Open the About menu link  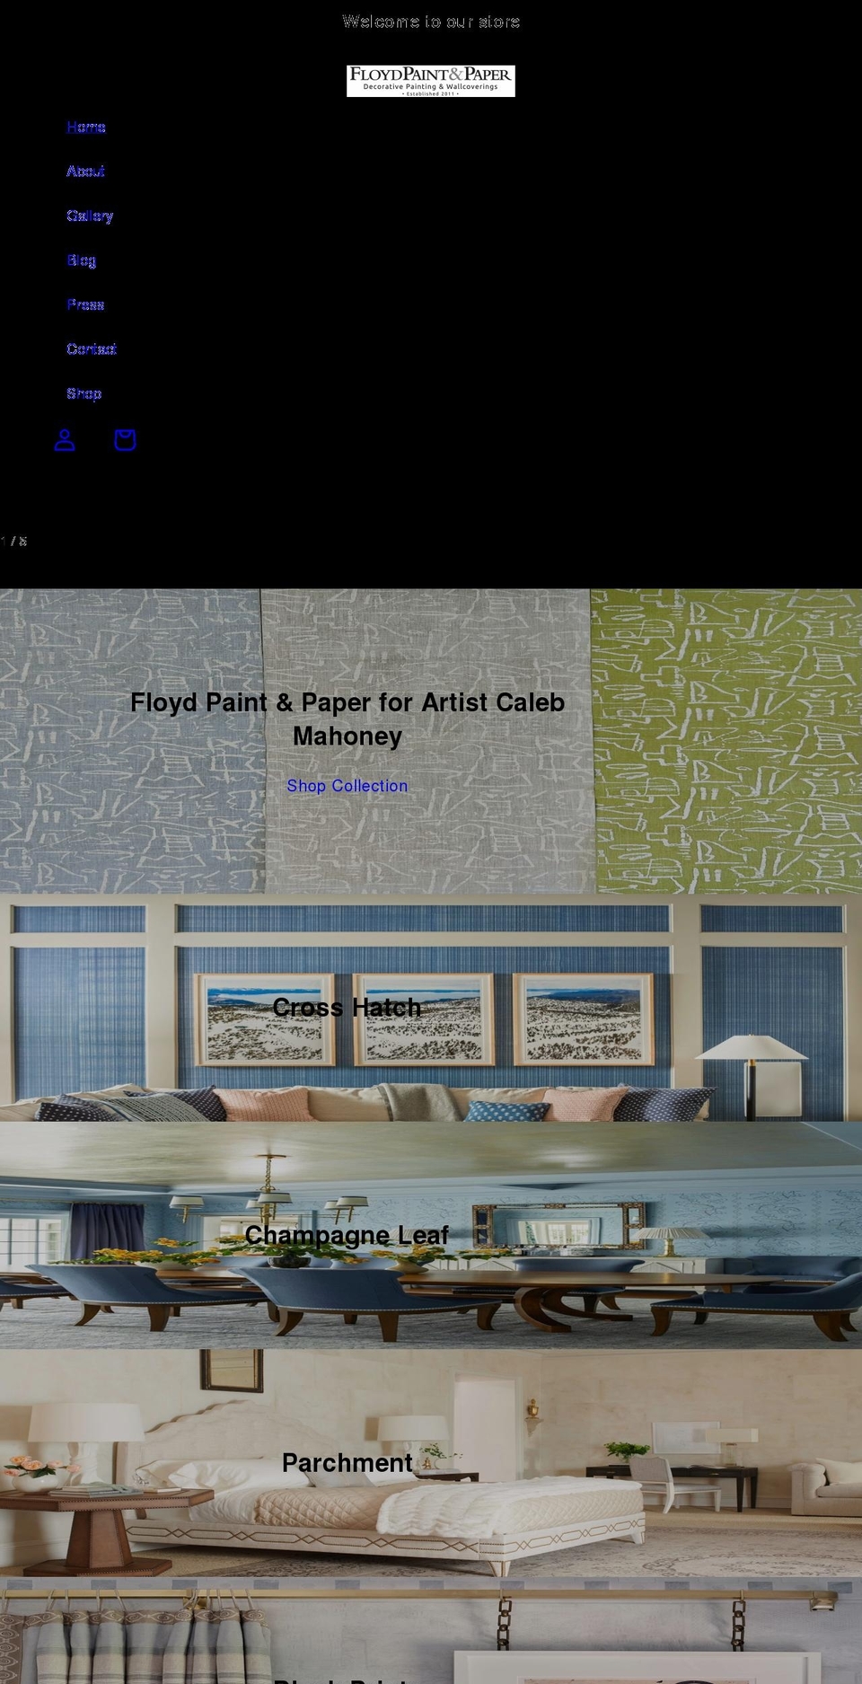[x=86, y=172]
